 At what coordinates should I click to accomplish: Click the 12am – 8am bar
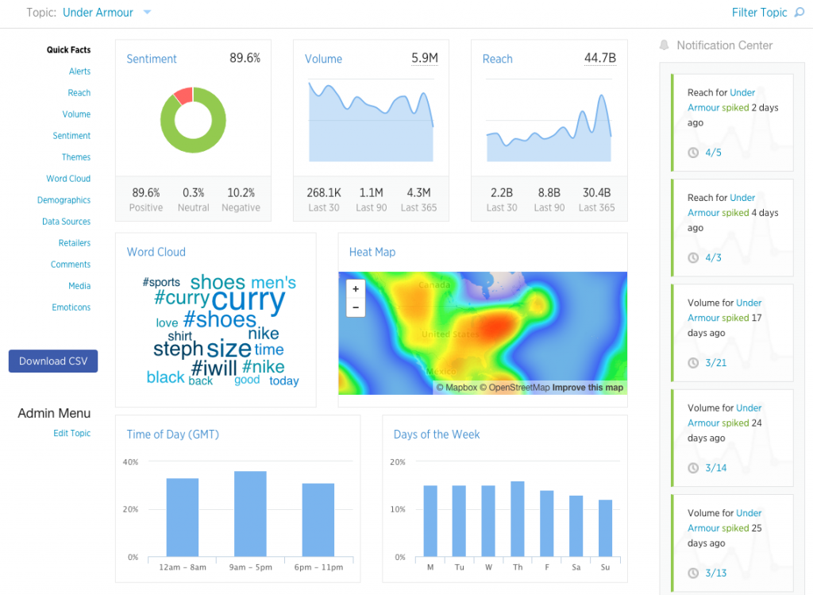coord(183,518)
